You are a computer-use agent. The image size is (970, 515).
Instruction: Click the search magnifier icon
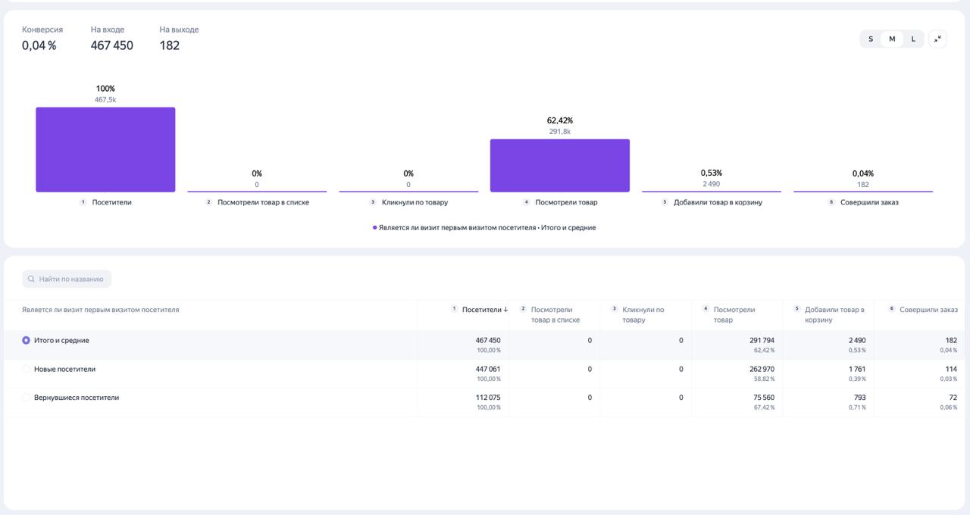tap(31, 279)
